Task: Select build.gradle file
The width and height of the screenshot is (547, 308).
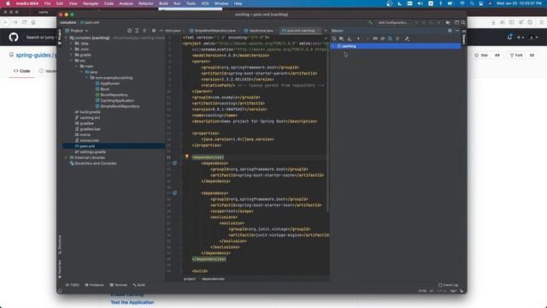Action: pos(87,112)
